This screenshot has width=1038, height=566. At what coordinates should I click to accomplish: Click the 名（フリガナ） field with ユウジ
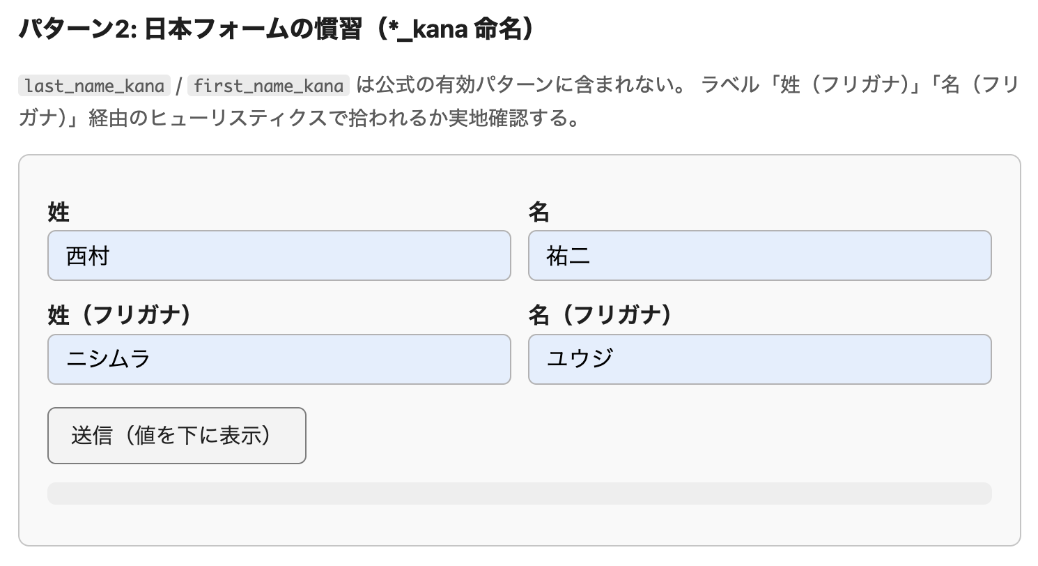pyautogui.click(x=759, y=360)
